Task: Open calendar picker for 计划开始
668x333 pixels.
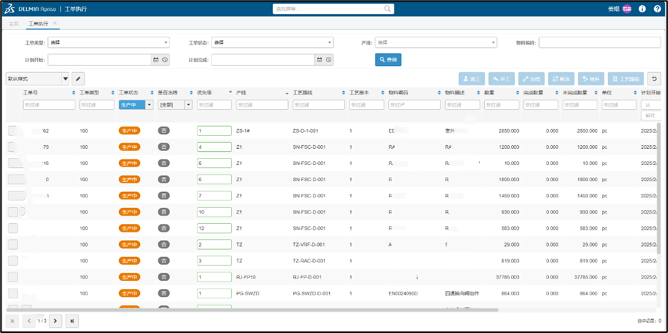Action: click(155, 60)
